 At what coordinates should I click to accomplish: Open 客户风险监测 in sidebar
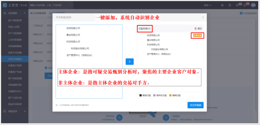(15, 78)
